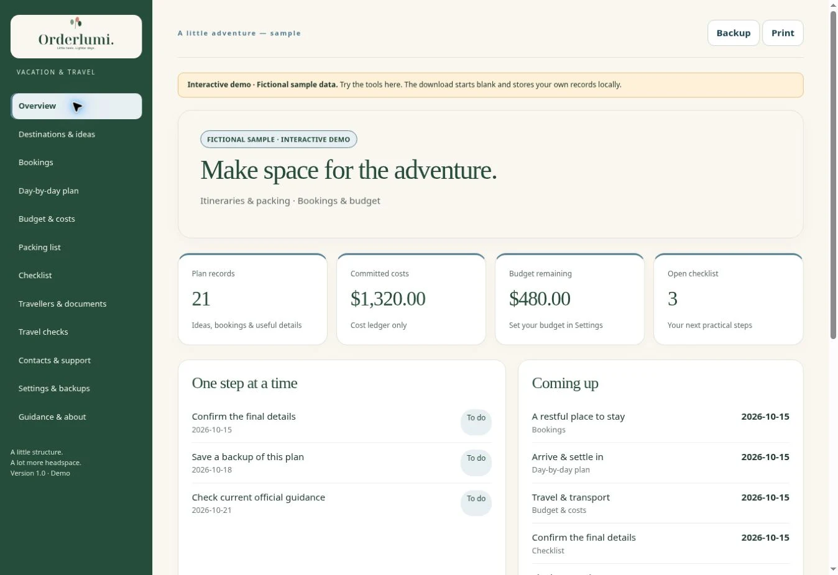The width and height of the screenshot is (838, 575).
Task: Open the Overview section
Action: click(76, 106)
